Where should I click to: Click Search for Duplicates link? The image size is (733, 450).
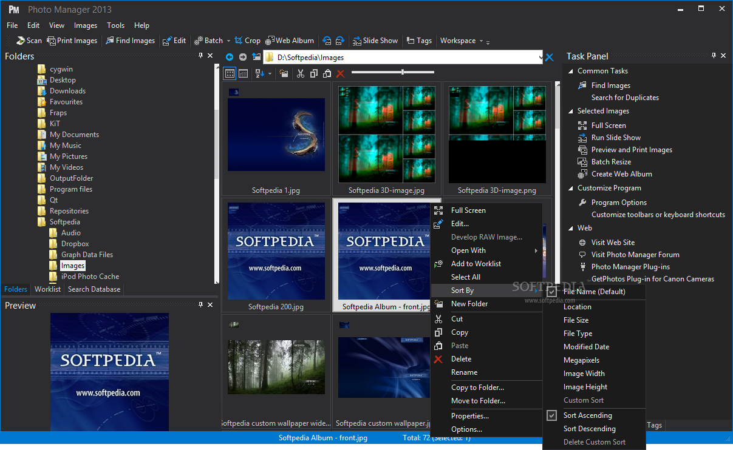625,98
